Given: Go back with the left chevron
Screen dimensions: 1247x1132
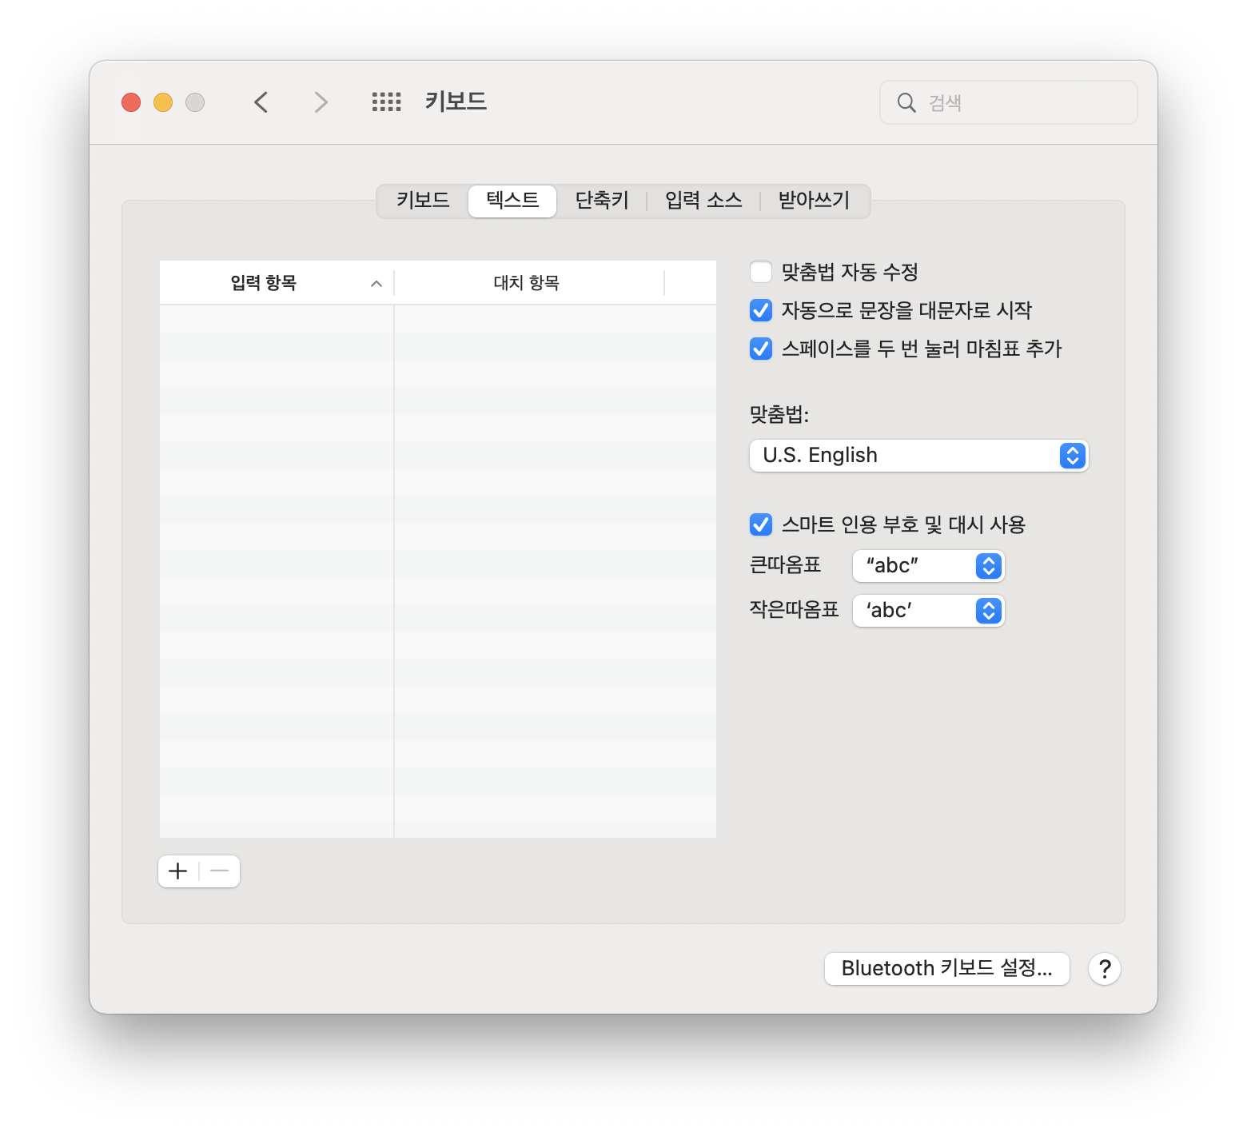Looking at the screenshot, I should (261, 102).
